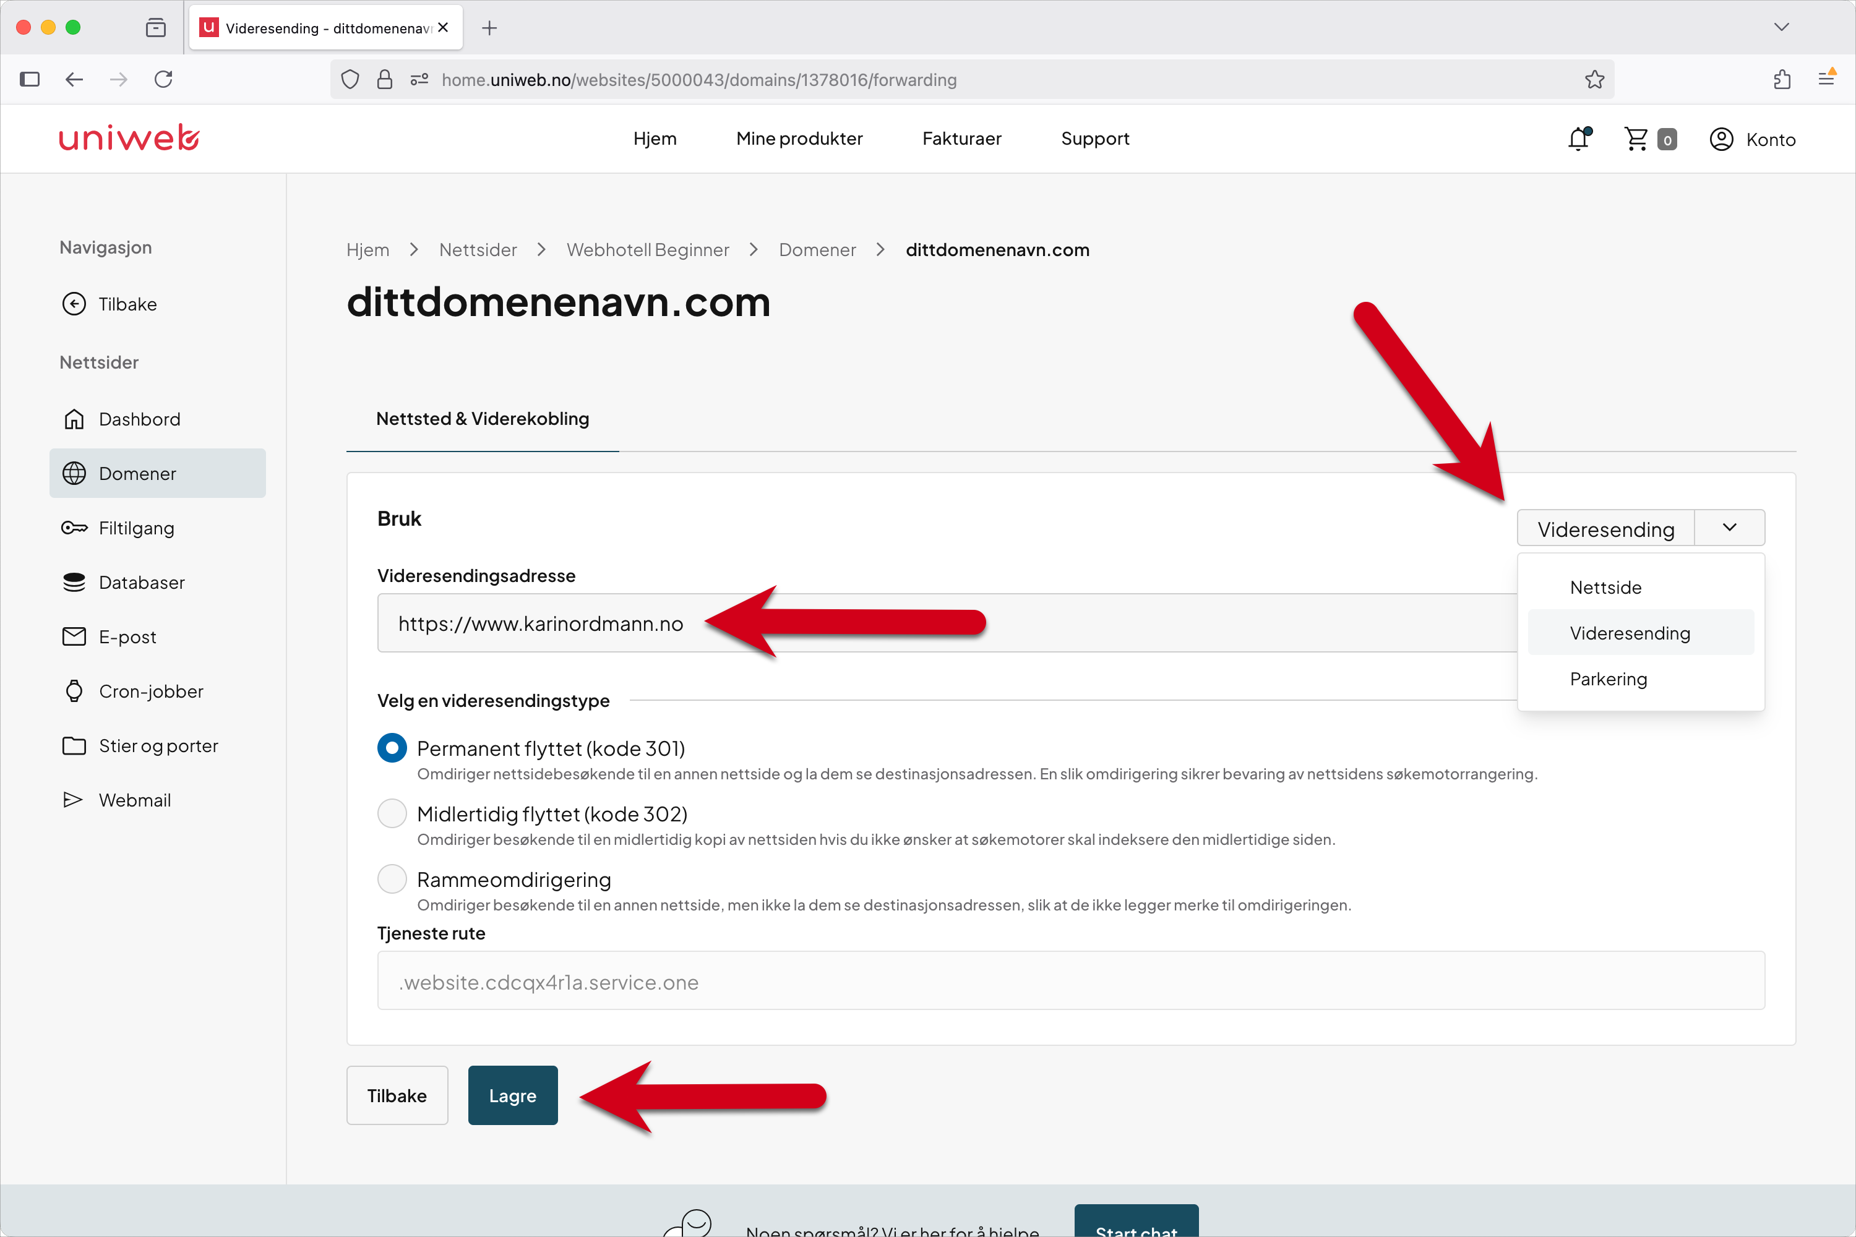Click dittdomenenavn.com in the breadcrumb
This screenshot has width=1856, height=1237.
997,250
